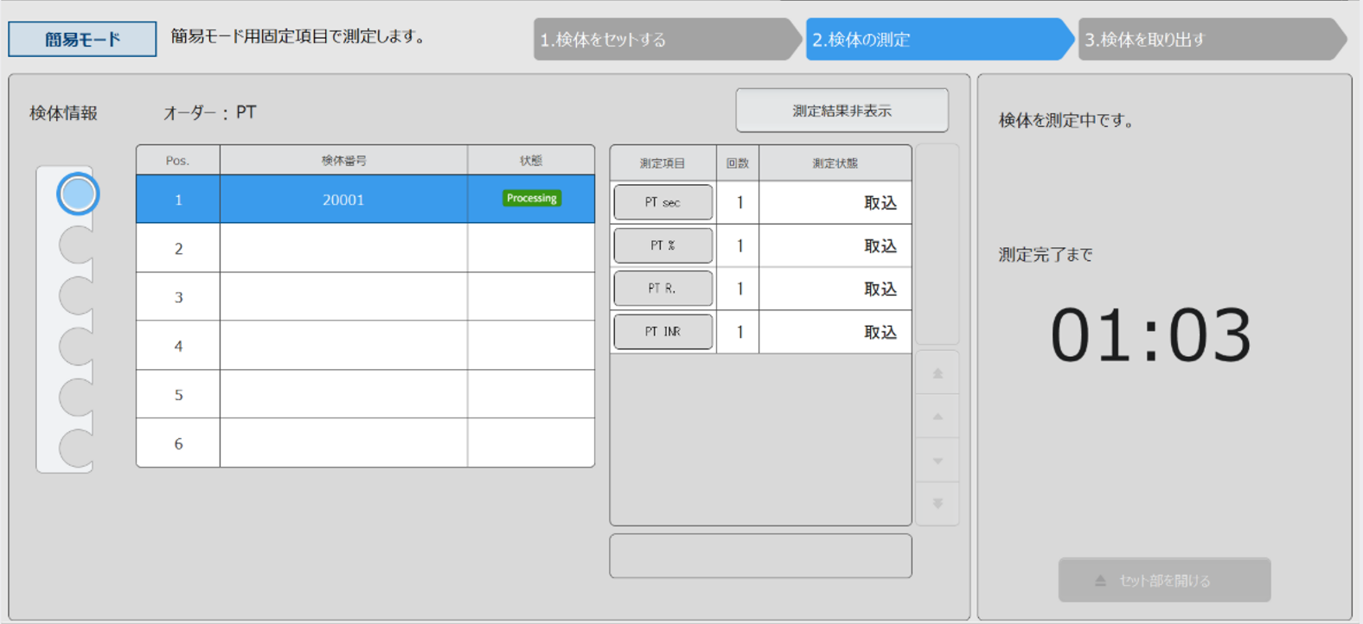This screenshot has height=624, width=1363.
Task: Hide results with 測定結果非表示 button
Action: (x=841, y=111)
